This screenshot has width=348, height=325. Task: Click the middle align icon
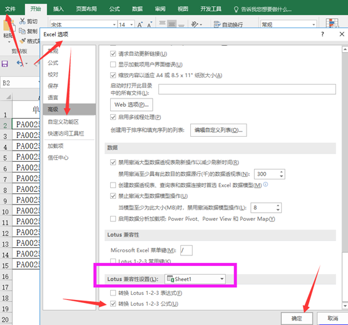(171, 24)
